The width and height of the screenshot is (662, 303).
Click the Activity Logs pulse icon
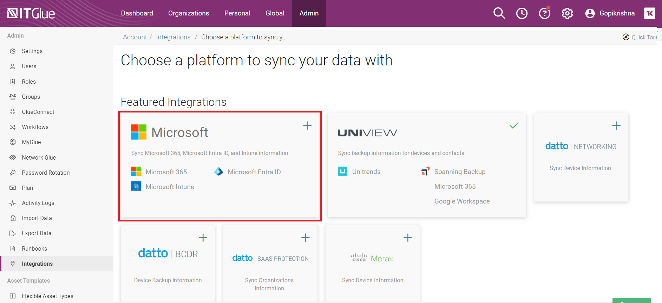[13, 203]
